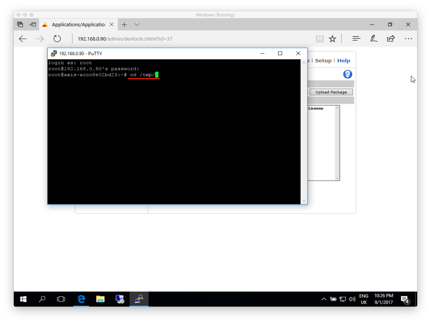Maximize the PuTTY window

pyautogui.click(x=280, y=53)
